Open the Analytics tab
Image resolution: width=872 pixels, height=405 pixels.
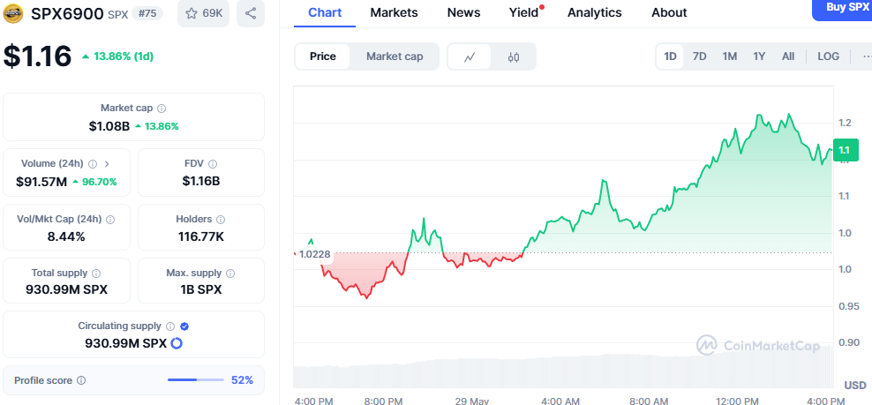(594, 12)
